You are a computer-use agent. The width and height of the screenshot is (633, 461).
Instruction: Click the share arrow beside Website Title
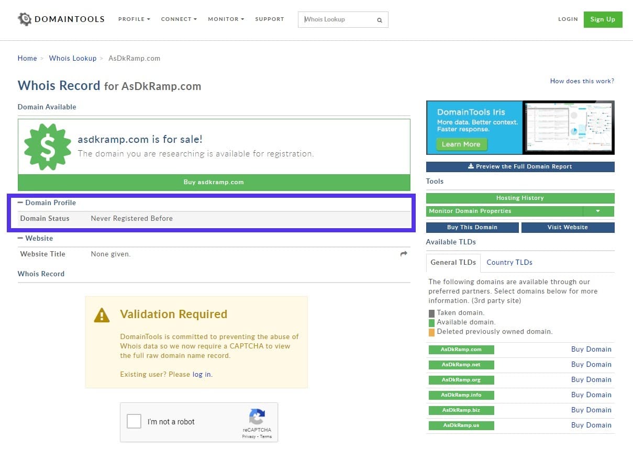[403, 254]
